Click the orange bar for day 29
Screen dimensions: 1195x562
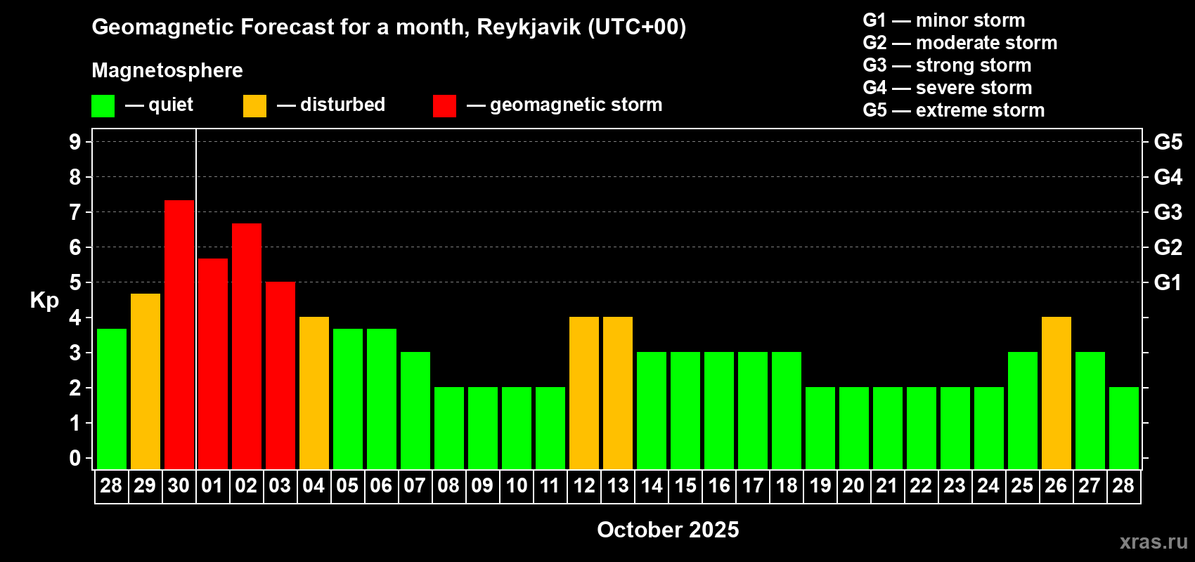point(146,381)
